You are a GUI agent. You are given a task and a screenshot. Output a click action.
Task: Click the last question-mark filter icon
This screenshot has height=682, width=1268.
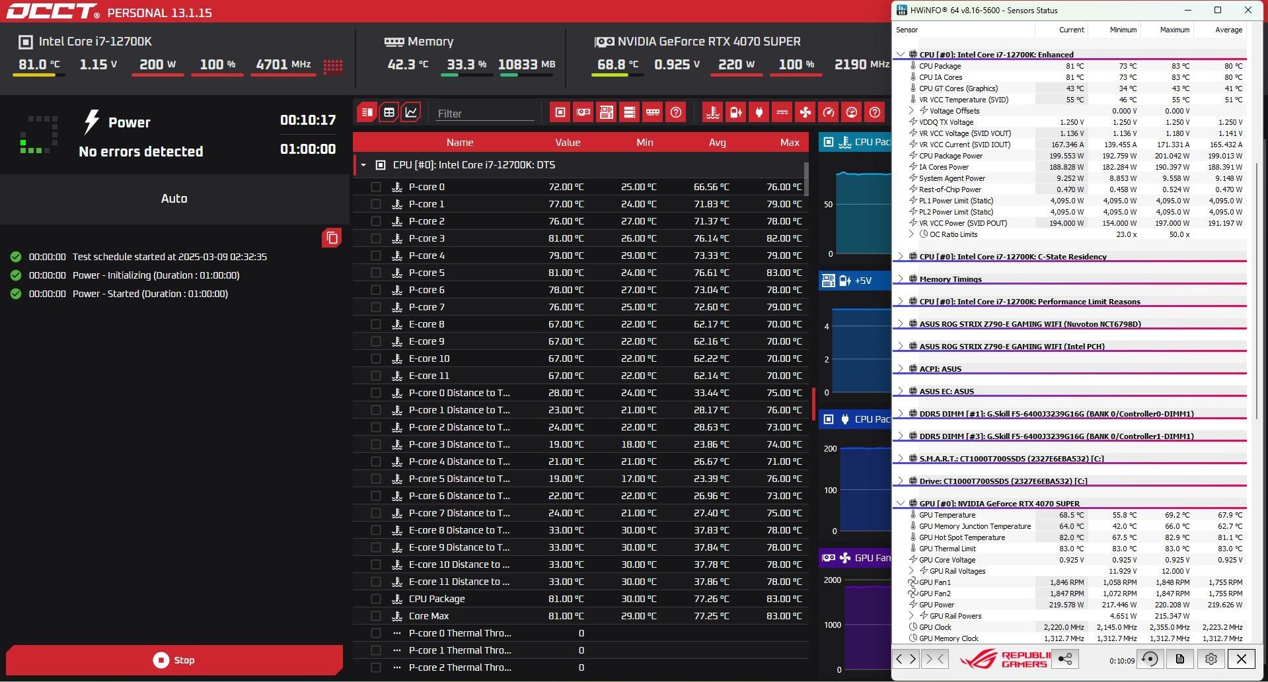(x=875, y=112)
